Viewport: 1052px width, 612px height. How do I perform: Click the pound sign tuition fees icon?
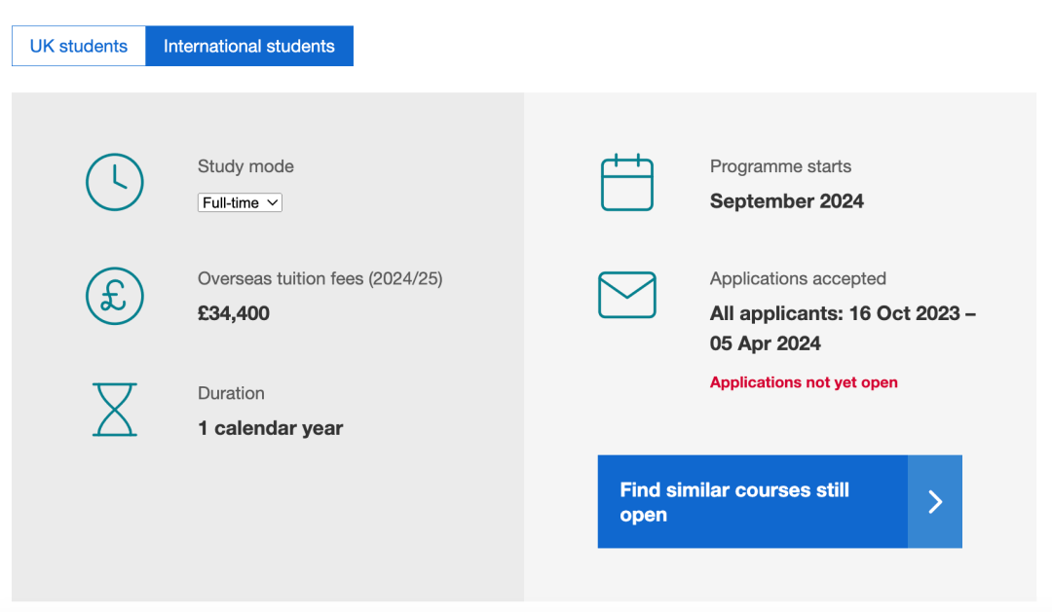point(115,296)
